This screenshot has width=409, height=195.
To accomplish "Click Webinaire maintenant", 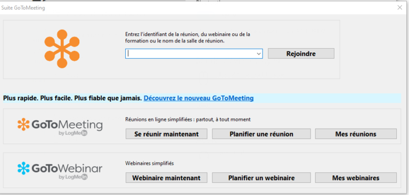I will (166, 178).
